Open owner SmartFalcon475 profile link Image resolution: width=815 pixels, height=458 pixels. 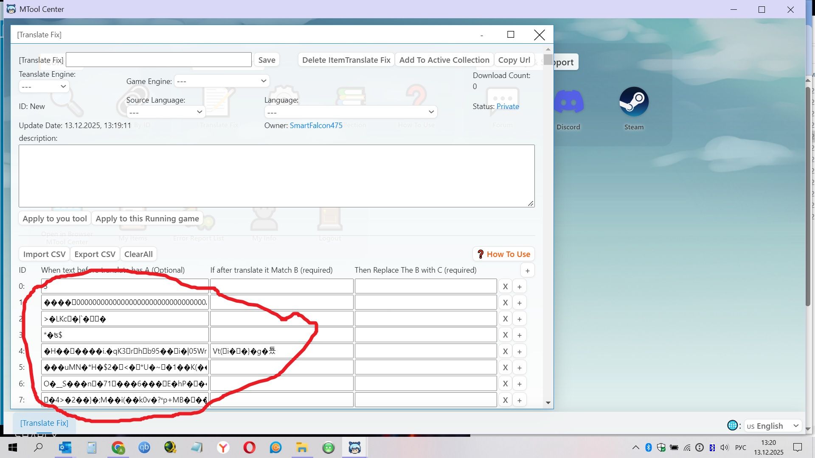pos(316,126)
